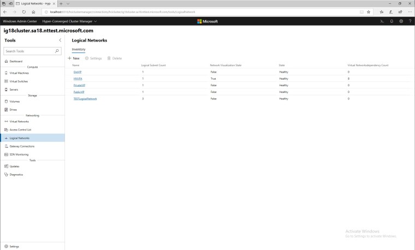The height and width of the screenshot is (250, 415).
Task: Click the set tabs aside icon
Action: point(10,4)
